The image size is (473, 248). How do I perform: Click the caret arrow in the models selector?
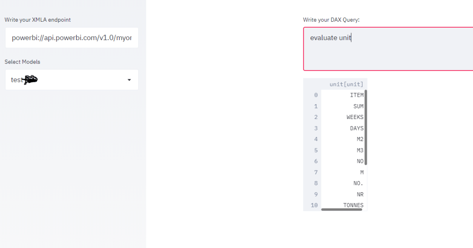tap(129, 80)
